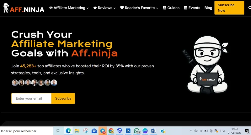Screen dimensions: 251x135
Task: Expand the Reader's Favorite menu
Action: point(139,8)
